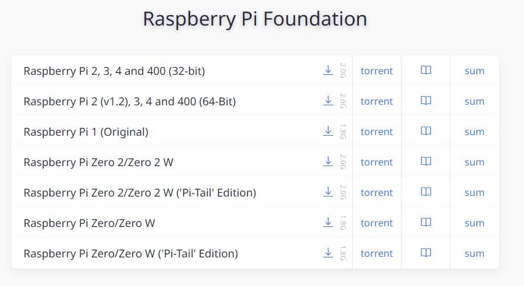Download the Raspberry Pi Zero/Zero W image
The height and width of the screenshot is (286, 524).
coord(328,222)
